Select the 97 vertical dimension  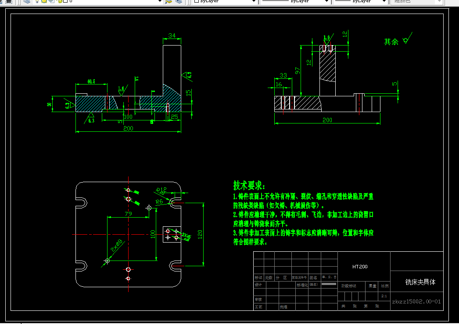coord(298,70)
